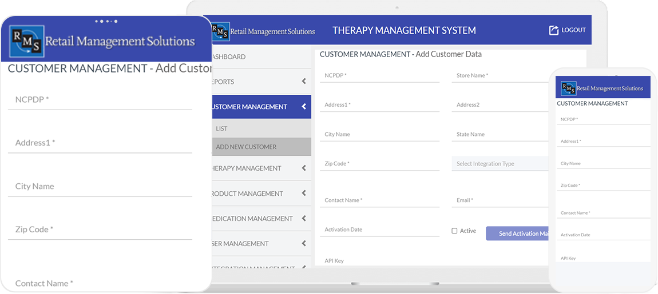Click CUSTOMER MANAGEMENT heading on phone
The height and width of the screenshot is (294, 658).
click(x=592, y=103)
